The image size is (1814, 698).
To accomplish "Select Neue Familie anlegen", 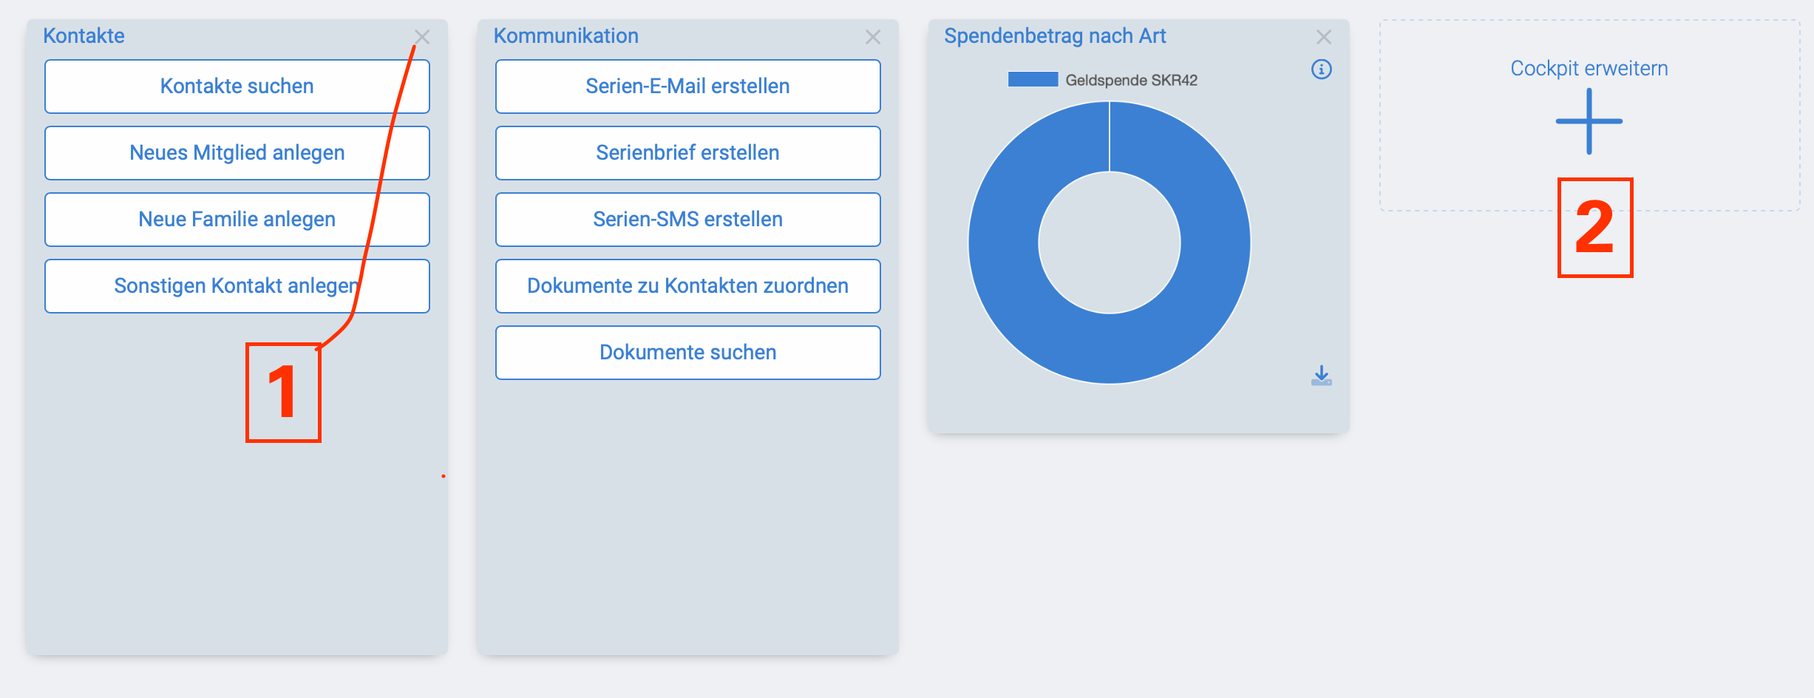I will click(237, 220).
